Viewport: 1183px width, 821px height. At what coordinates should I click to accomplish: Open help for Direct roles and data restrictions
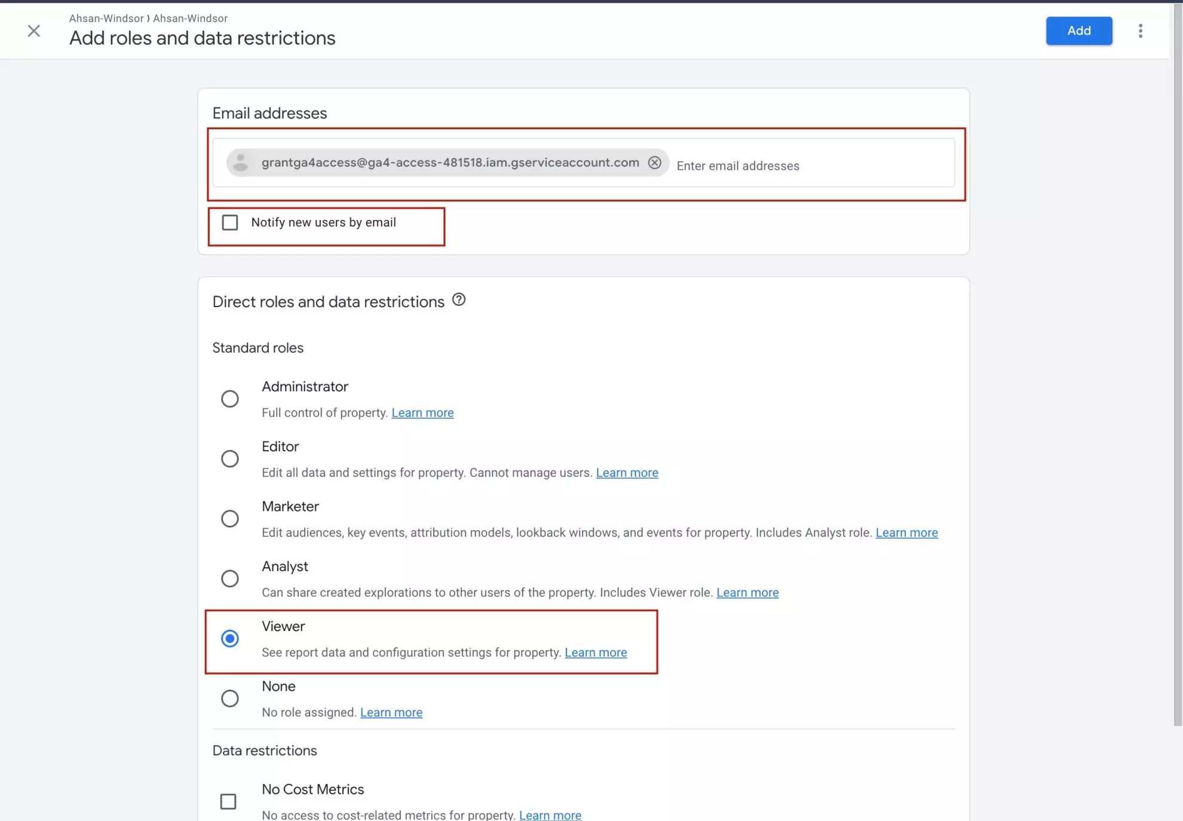click(x=458, y=300)
